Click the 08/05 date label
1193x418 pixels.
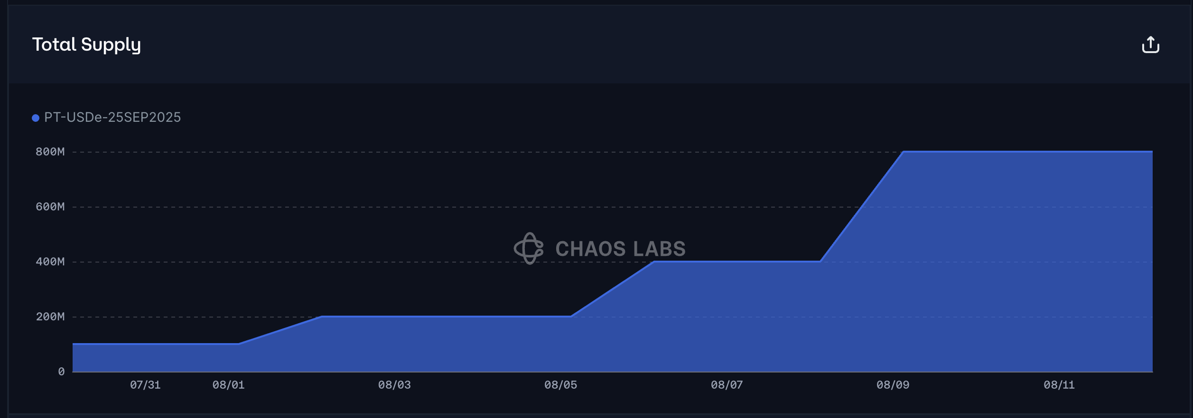point(560,385)
